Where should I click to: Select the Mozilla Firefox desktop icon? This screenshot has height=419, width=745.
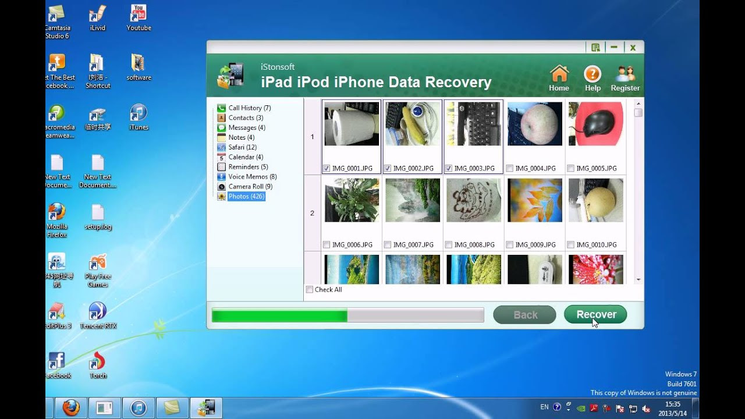coord(56,221)
